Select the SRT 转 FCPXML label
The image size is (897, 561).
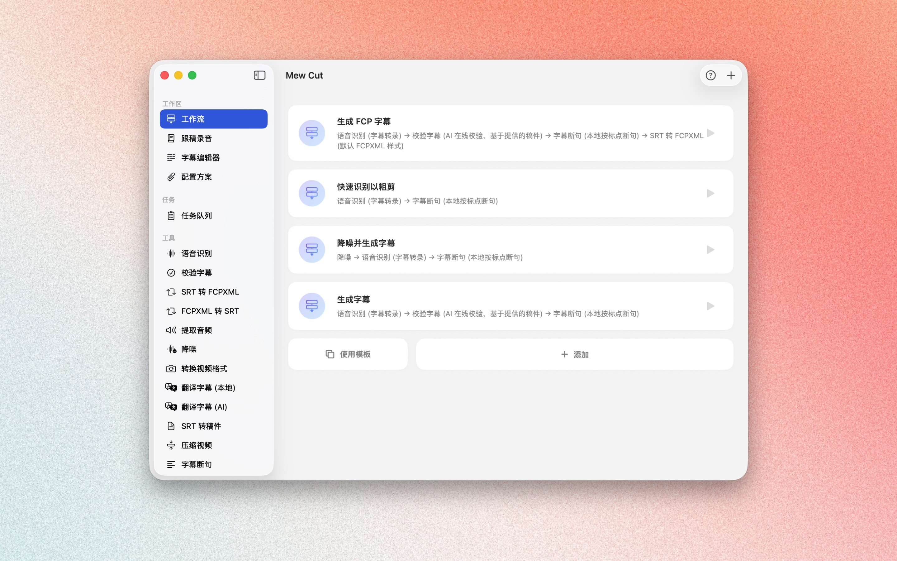click(210, 292)
